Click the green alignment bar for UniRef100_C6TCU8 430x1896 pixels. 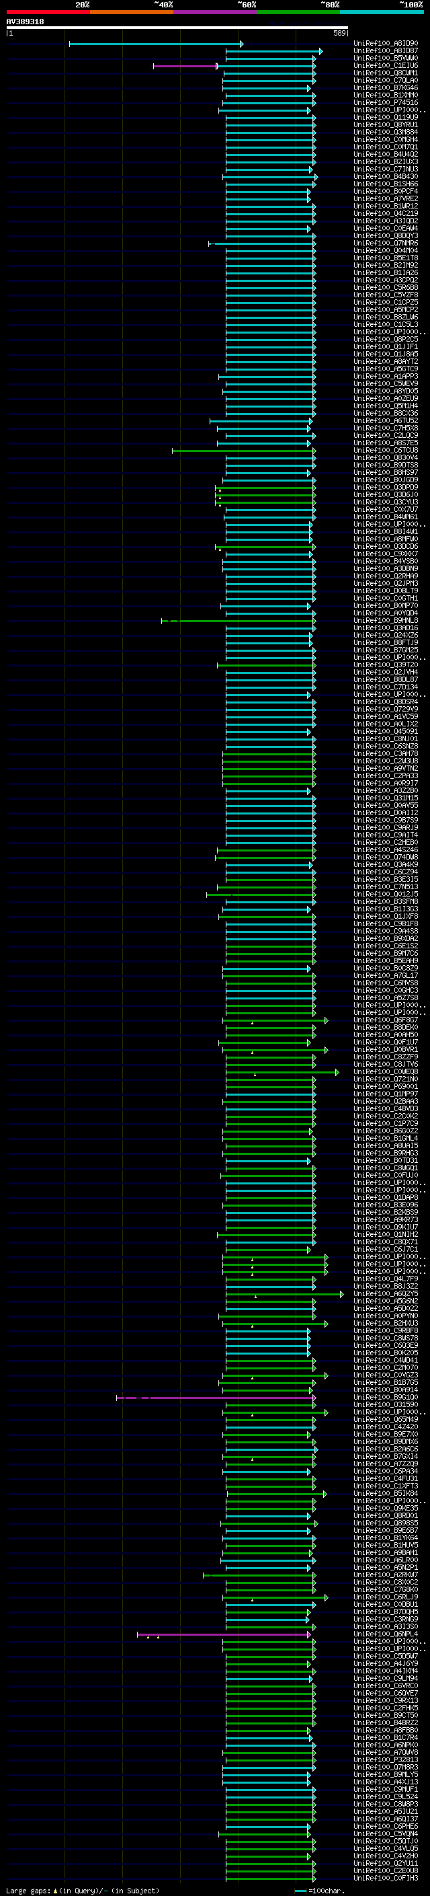tap(244, 451)
